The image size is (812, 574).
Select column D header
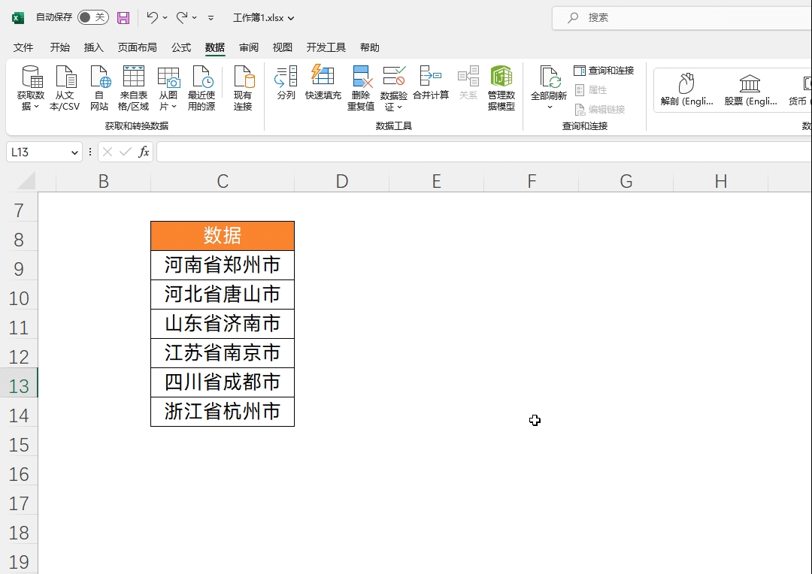click(342, 181)
